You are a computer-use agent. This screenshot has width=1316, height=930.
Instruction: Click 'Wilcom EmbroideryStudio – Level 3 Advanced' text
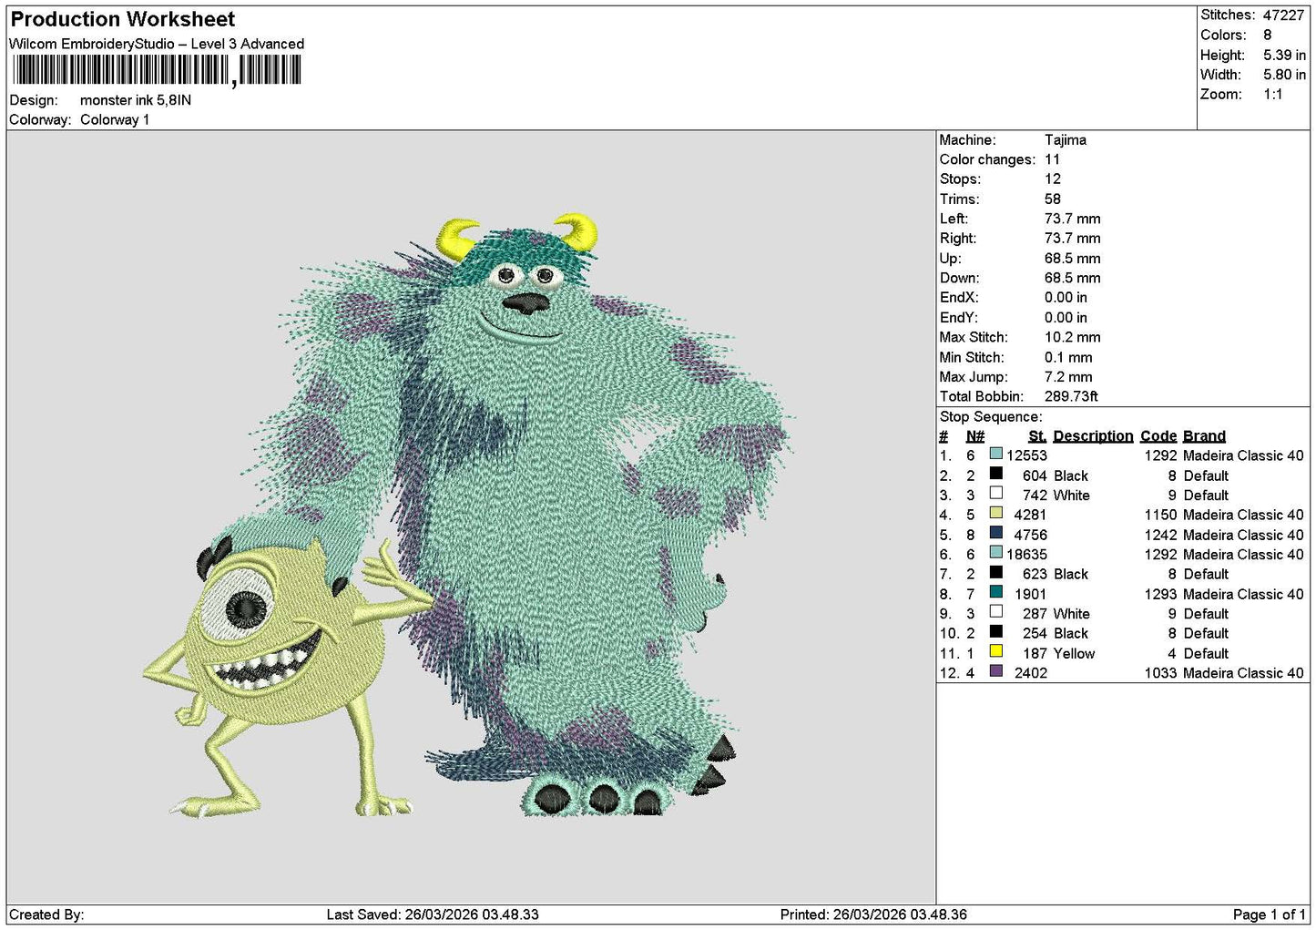click(157, 44)
